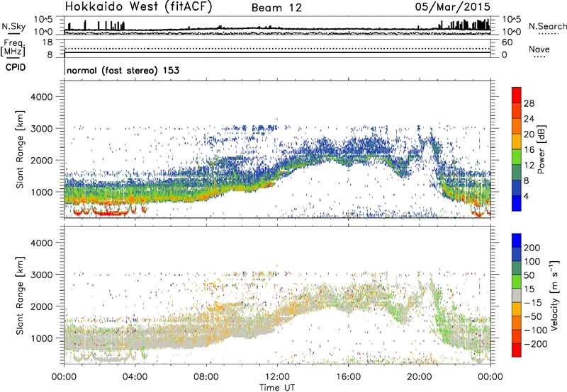Click the "Nave" legend label
This screenshot has width=567, height=392.
click(x=539, y=49)
